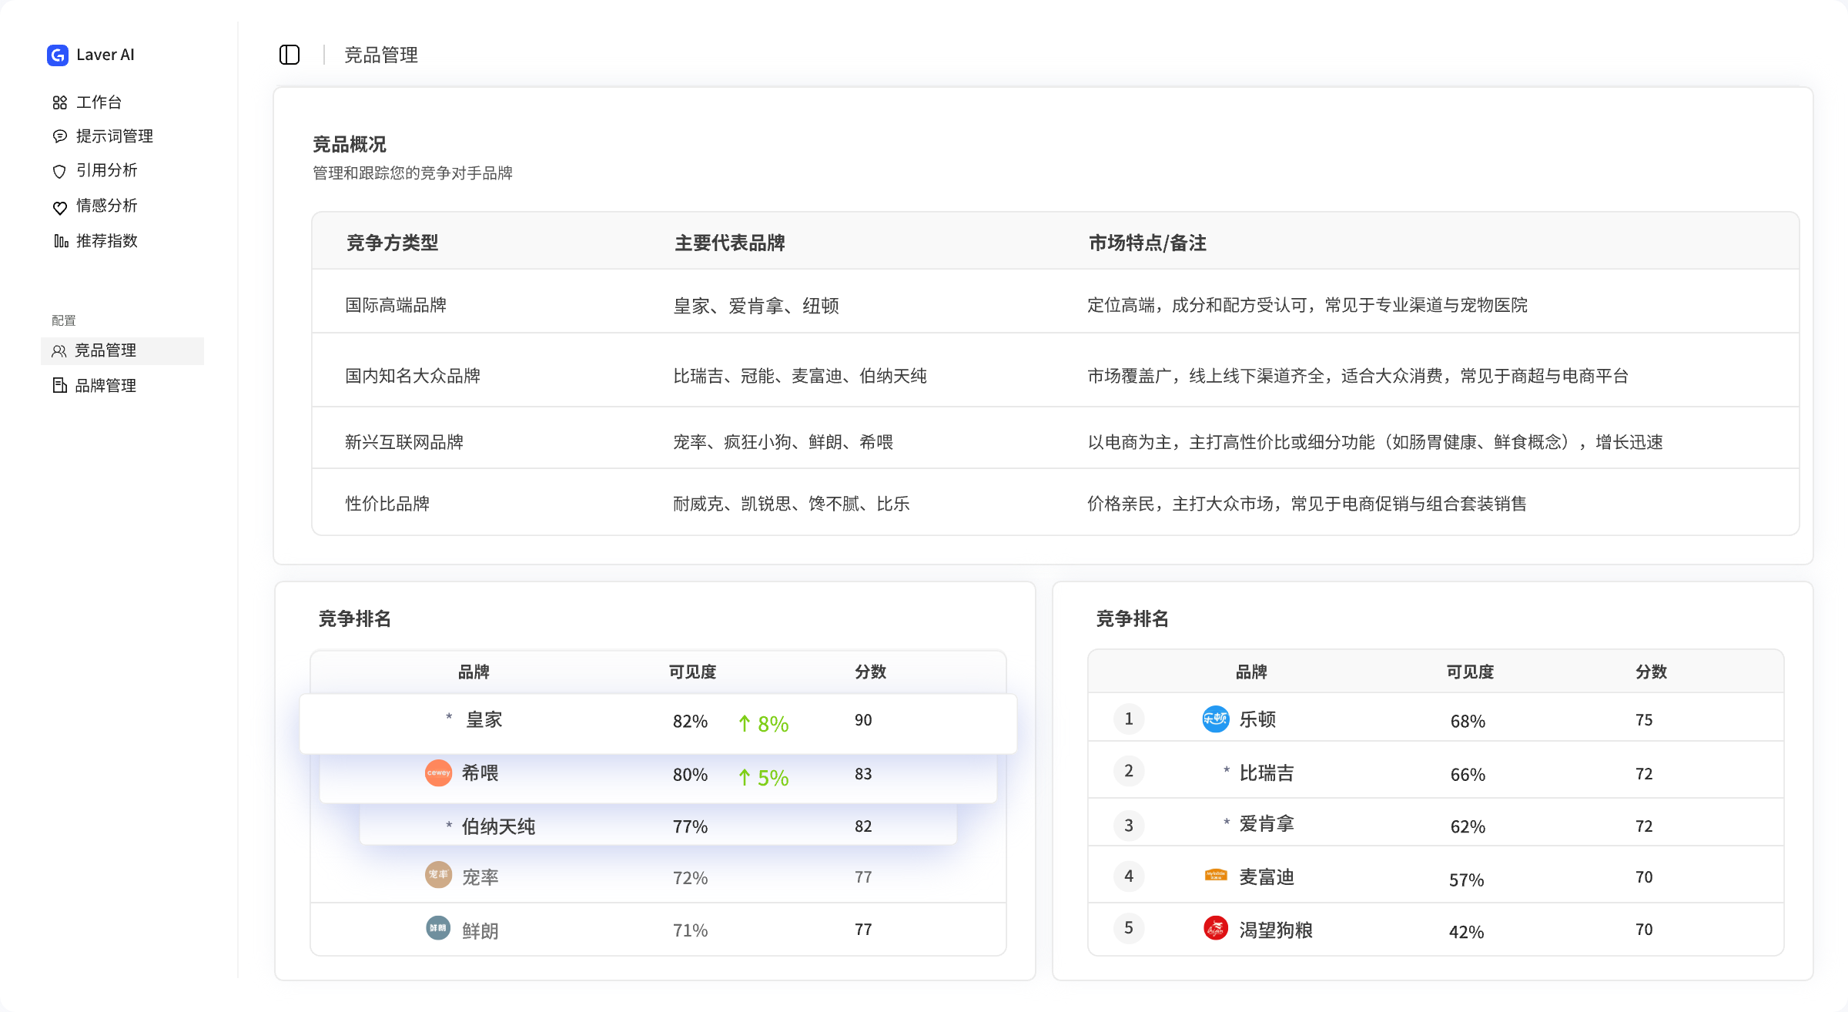
Task: Click the 麦富迪 orange brand logo
Action: [1215, 875]
